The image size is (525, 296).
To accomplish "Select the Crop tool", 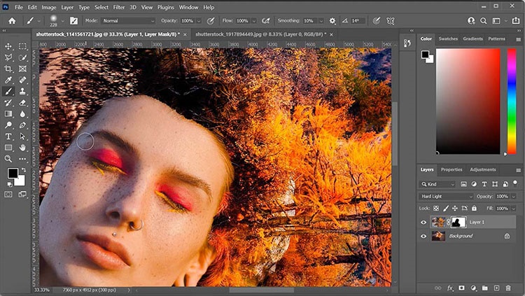I will 8,69.
